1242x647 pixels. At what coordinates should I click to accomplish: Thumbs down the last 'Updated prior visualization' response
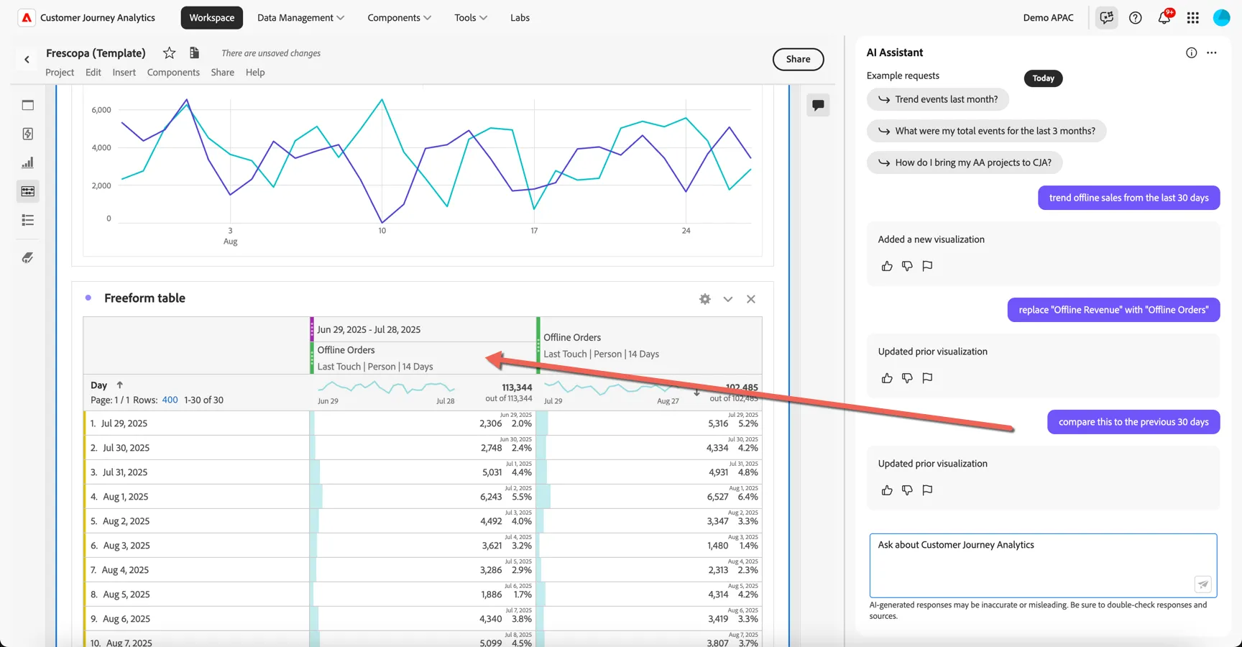pyautogui.click(x=907, y=490)
